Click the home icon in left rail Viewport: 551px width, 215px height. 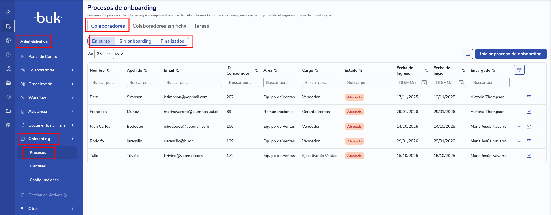point(8,12)
